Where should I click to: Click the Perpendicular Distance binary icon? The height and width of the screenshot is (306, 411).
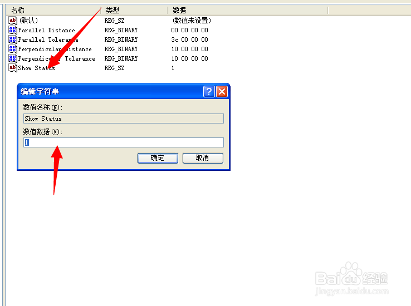point(13,49)
